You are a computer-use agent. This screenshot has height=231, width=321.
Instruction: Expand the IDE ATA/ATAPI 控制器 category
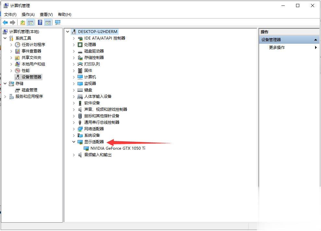pyautogui.click(x=74, y=38)
